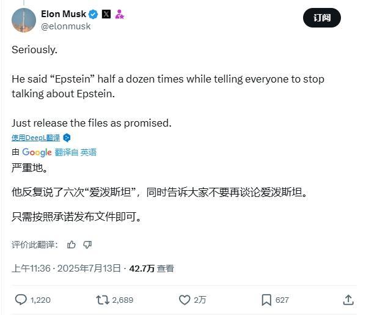Click the 订阅 subscribe button
The width and height of the screenshot is (366, 315).
point(322,18)
